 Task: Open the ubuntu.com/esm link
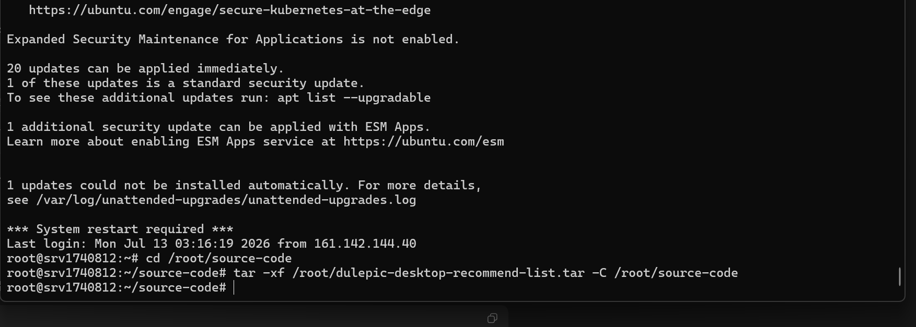(x=424, y=141)
